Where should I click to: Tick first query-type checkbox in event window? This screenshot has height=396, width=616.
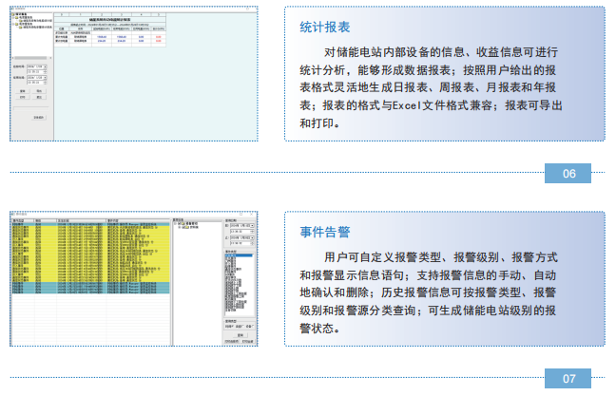(x=233, y=326)
